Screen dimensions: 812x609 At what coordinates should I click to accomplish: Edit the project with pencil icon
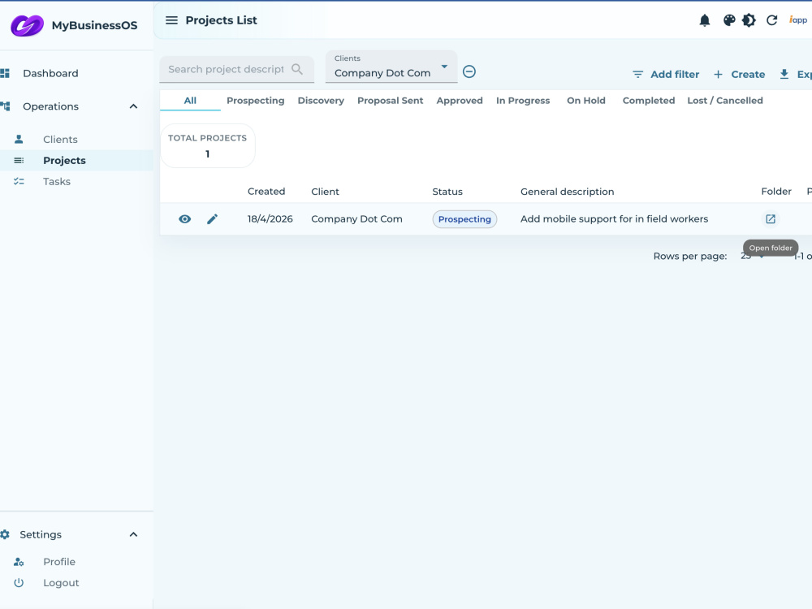212,219
